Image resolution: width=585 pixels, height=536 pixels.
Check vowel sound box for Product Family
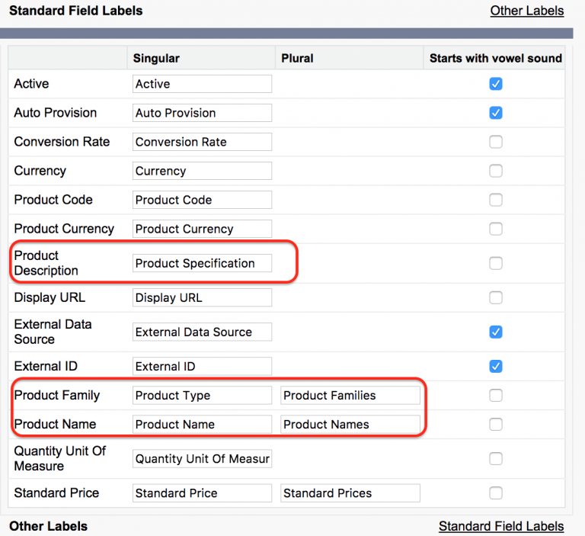495,395
